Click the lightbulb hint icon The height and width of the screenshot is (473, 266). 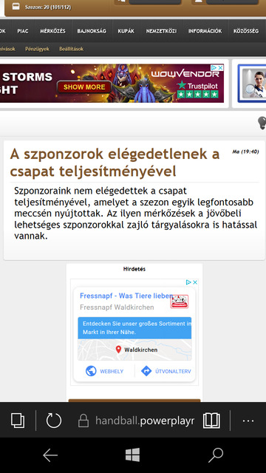tap(262, 123)
